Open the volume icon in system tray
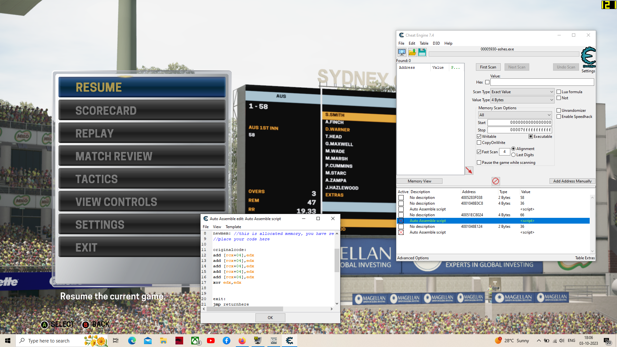 (562, 341)
